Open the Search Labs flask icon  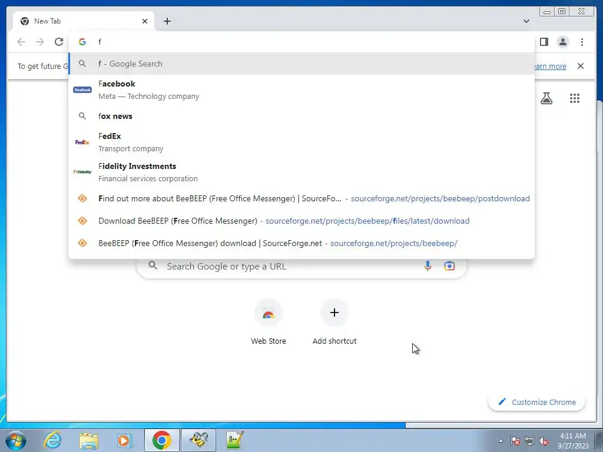click(546, 98)
